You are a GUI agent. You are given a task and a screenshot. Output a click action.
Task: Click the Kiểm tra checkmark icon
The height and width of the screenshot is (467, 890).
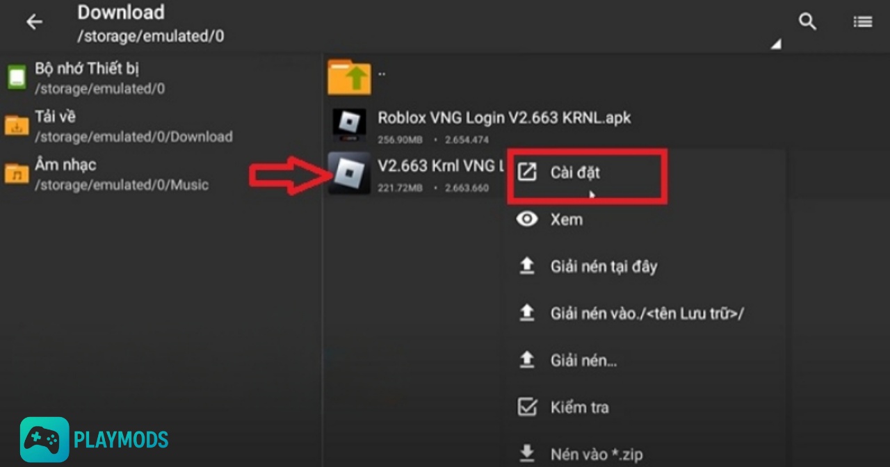pyautogui.click(x=528, y=407)
